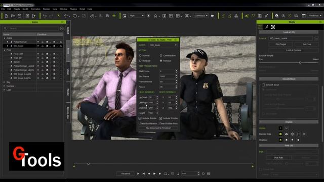
Task: Open the High quality dropdown in the toolbar
Action: point(137,16)
